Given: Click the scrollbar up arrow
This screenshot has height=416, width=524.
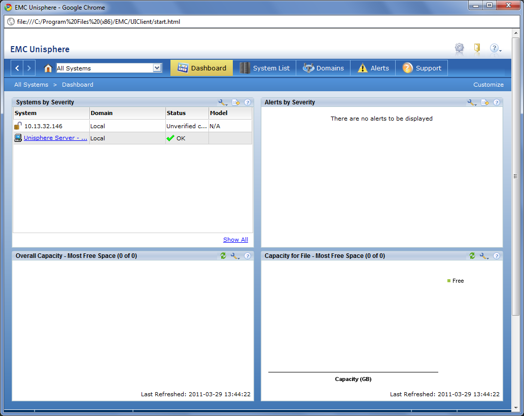Looking at the screenshot, I should tap(516, 33).
